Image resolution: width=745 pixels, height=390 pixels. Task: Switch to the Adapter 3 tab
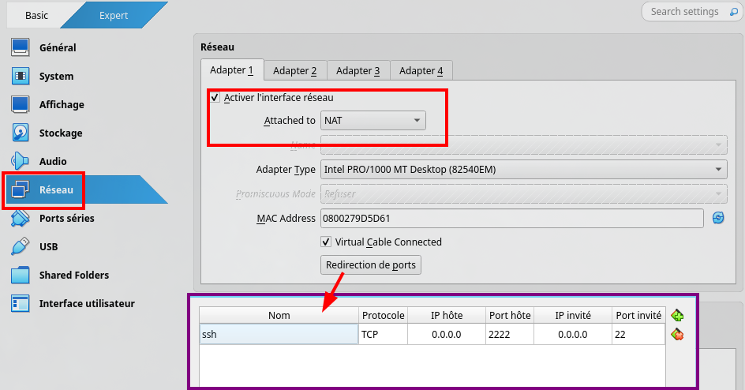pyautogui.click(x=358, y=71)
